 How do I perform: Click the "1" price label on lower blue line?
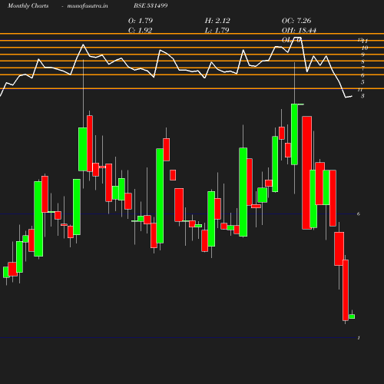tap(359, 338)
